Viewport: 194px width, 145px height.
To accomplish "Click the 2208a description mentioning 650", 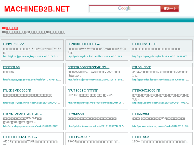I will tap(160, 118).
